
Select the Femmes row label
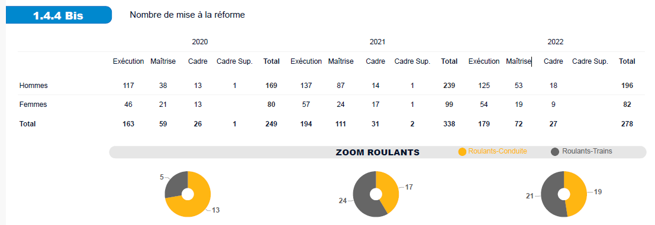coord(33,105)
